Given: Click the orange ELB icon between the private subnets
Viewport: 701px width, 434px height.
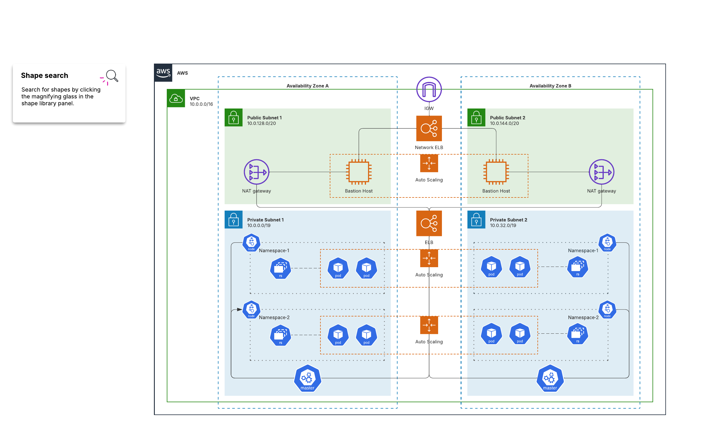Looking at the screenshot, I should point(429,223).
